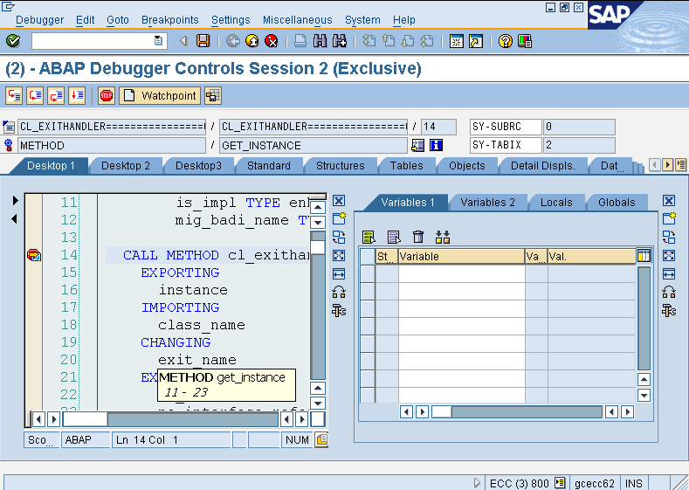This screenshot has width=689, height=490.
Task: Click the Return step debugger icon
Action: [56, 95]
